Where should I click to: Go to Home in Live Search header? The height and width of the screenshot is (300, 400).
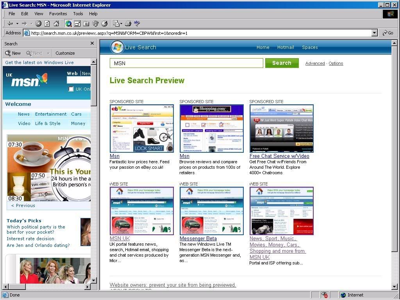click(x=263, y=47)
